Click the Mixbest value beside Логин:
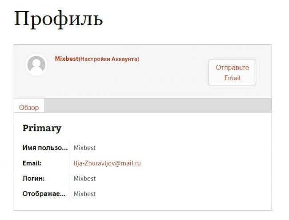 point(84,178)
